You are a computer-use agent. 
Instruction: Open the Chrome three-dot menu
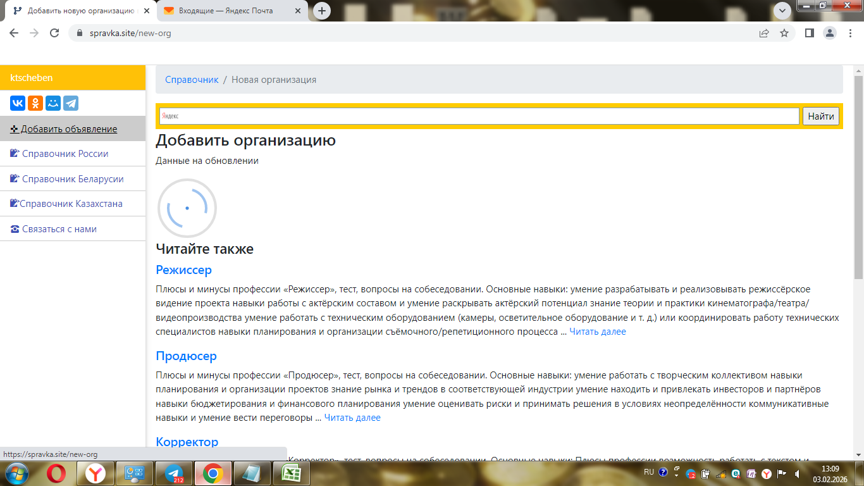[849, 33]
